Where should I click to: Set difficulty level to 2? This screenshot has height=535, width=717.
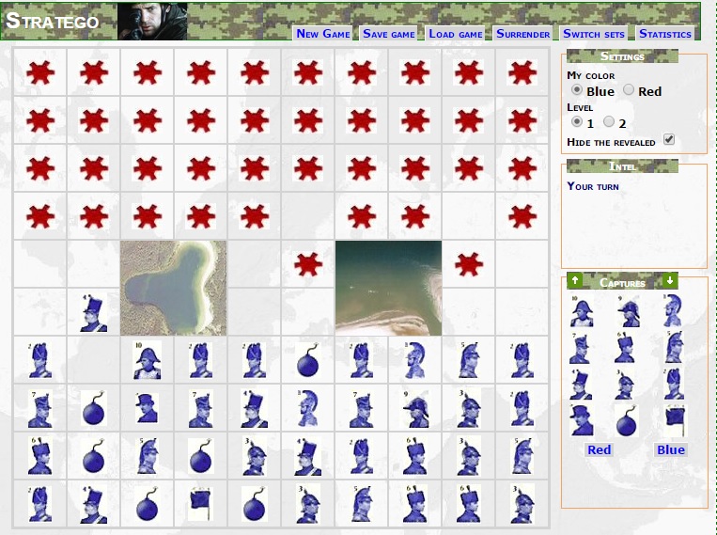click(x=609, y=122)
